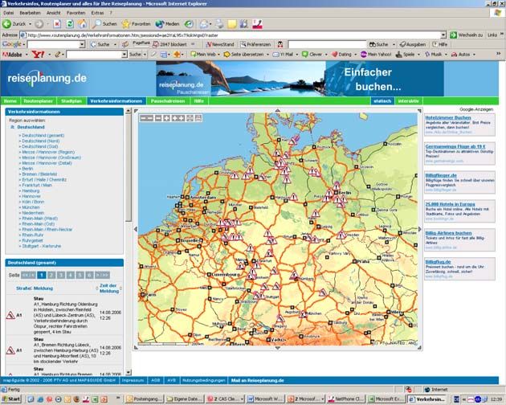Open Mail an Reiseplanung.de footer link
Image resolution: width=506 pixels, height=405 pixels.
(x=257, y=380)
